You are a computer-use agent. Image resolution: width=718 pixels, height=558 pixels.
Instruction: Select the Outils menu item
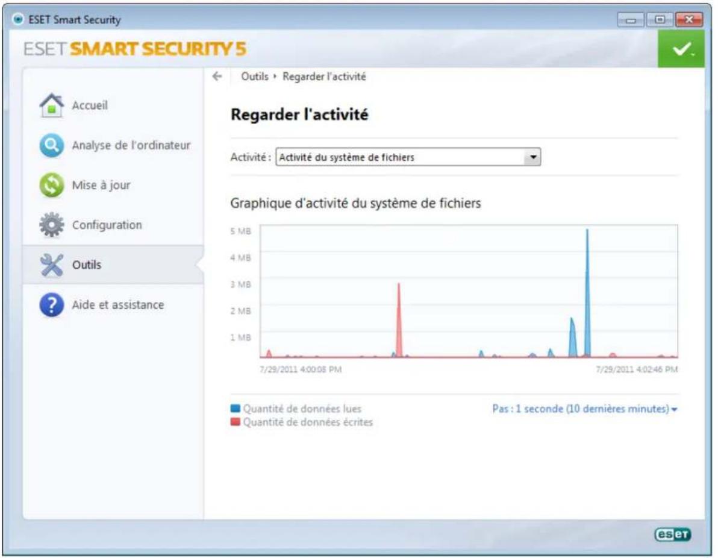point(114,265)
